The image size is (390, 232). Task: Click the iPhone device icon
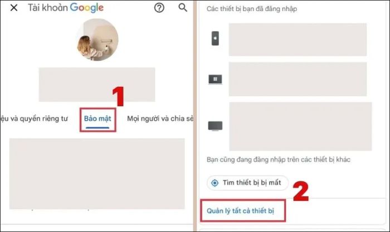[x=215, y=38]
